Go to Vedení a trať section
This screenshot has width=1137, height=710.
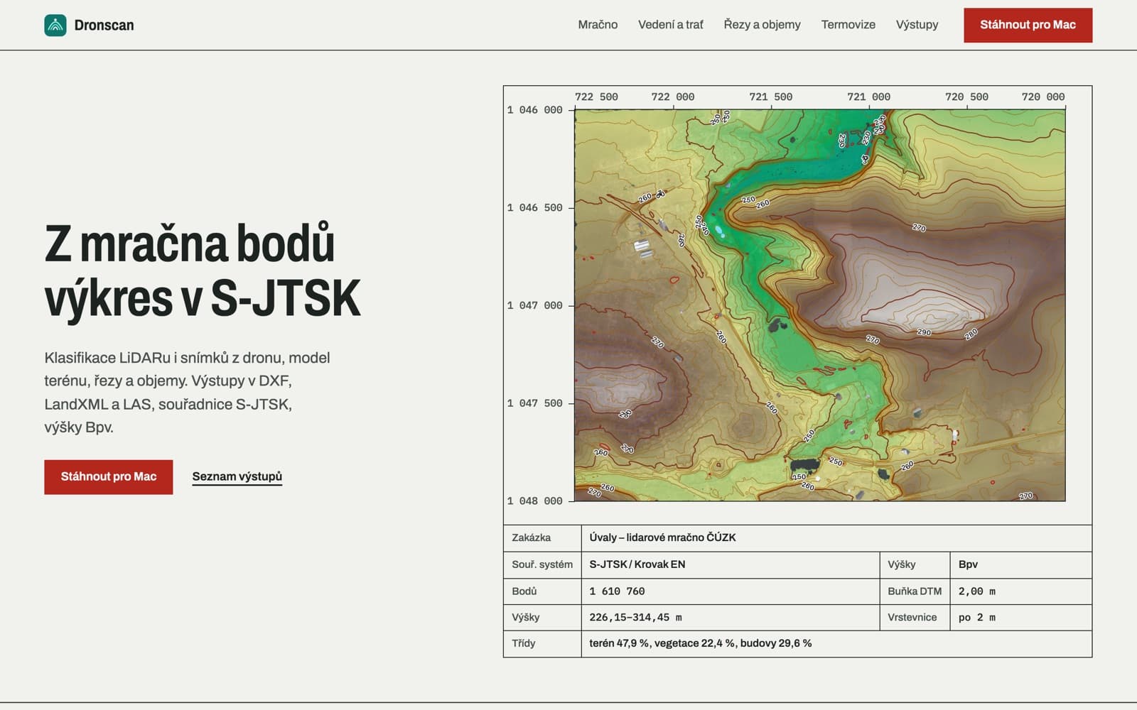[671, 25]
